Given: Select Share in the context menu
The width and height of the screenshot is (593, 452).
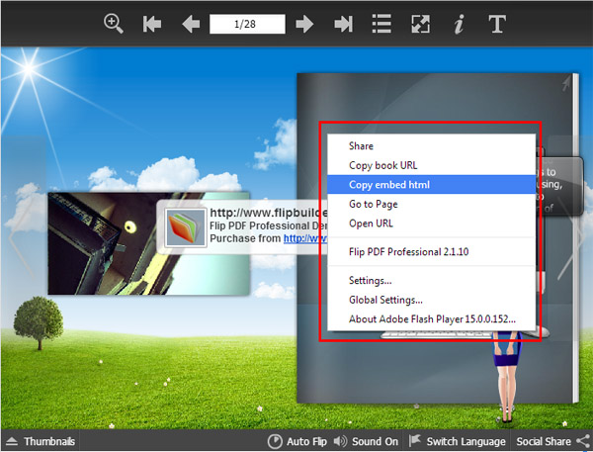Looking at the screenshot, I should pyautogui.click(x=432, y=145).
